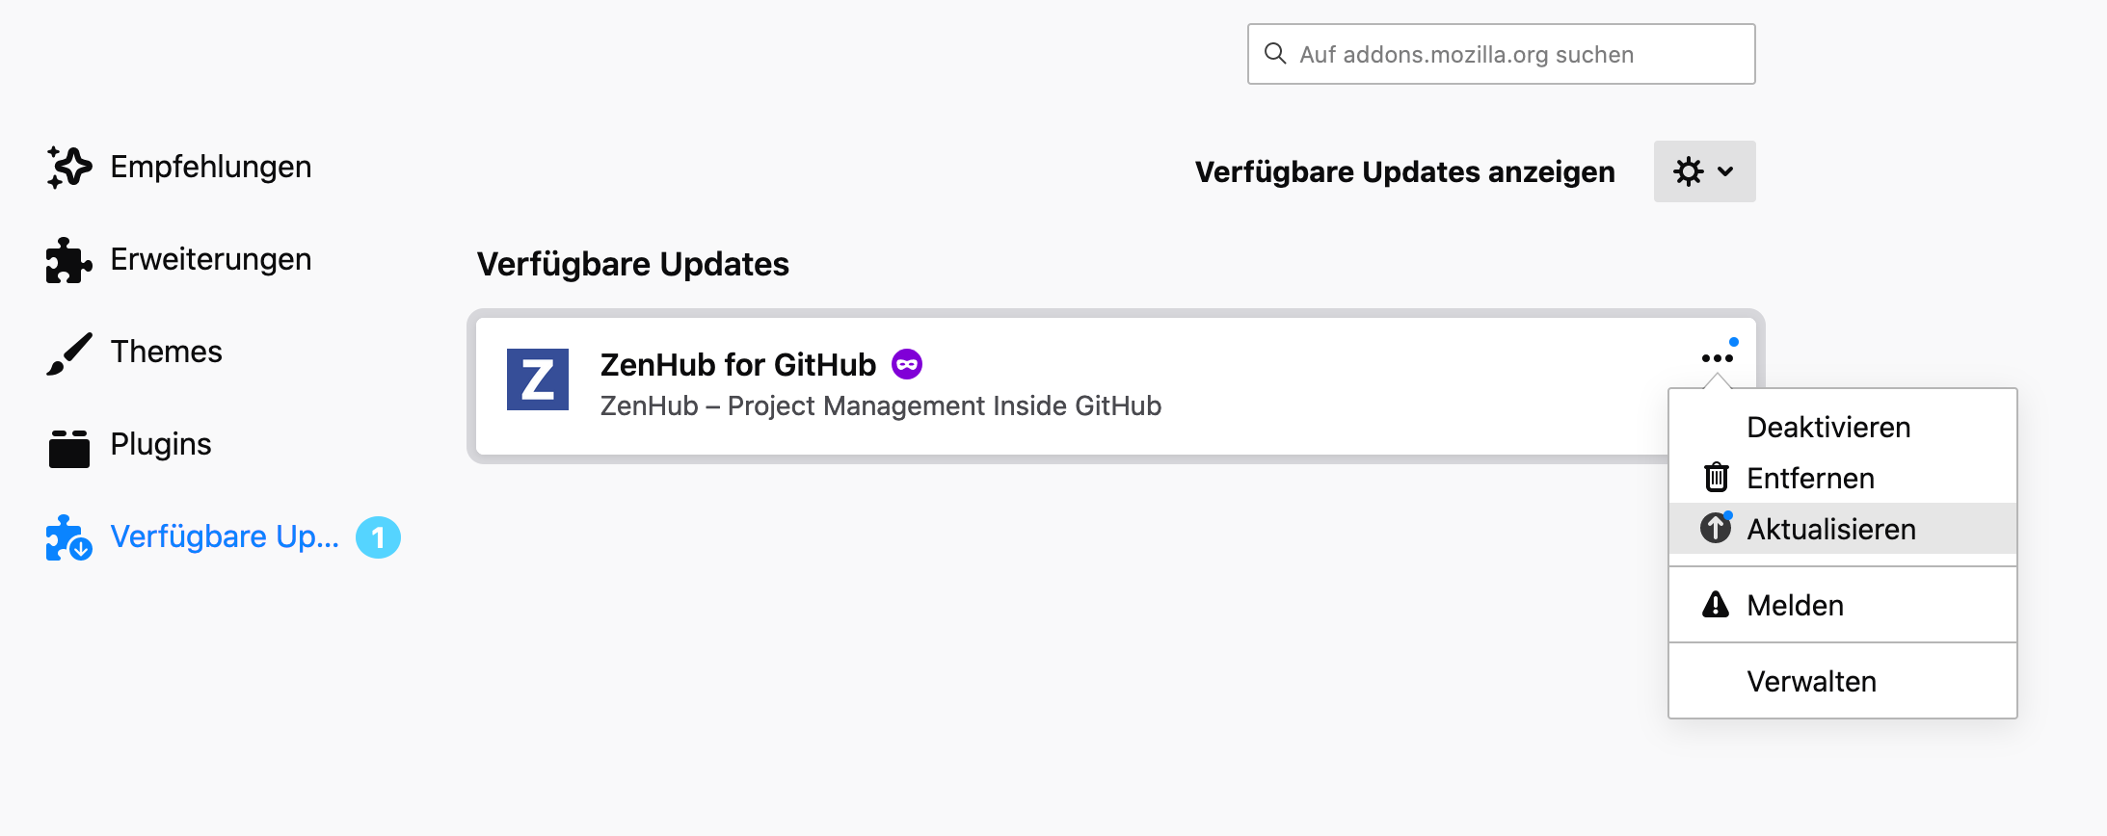The height and width of the screenshot is (836, 2107).
Task: Click the update arrow icon beside Aktualisieren
Action: click(1716, 528)
